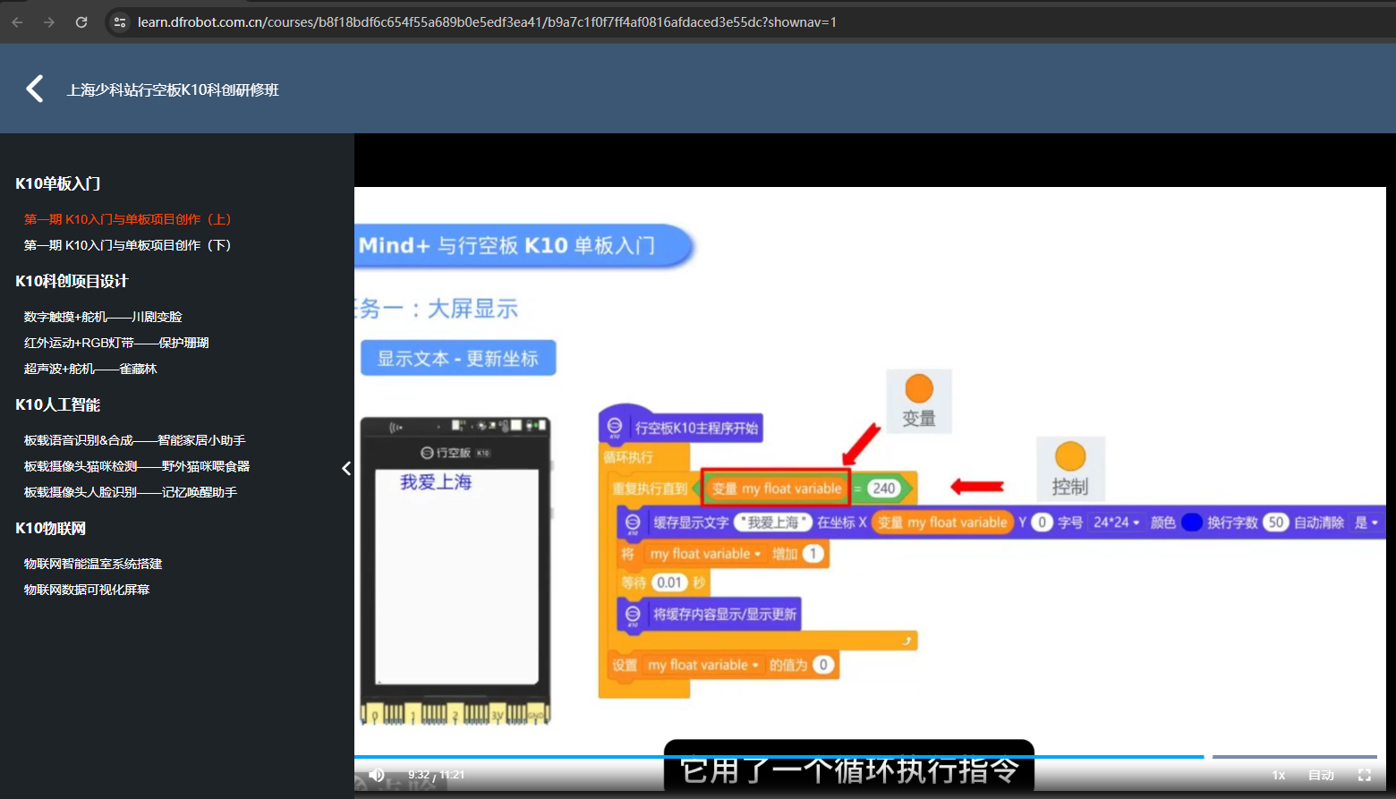1396x799 pixels.
Task: Change playback speed 1x
Action: [x=1279, y=775]
